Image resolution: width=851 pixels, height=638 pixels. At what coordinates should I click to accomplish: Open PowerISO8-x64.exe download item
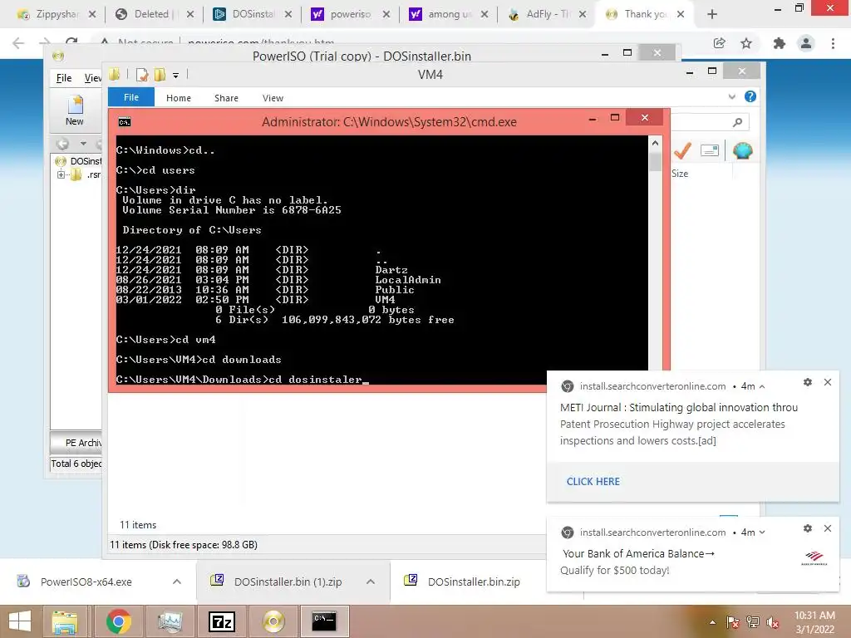(86, 582)
